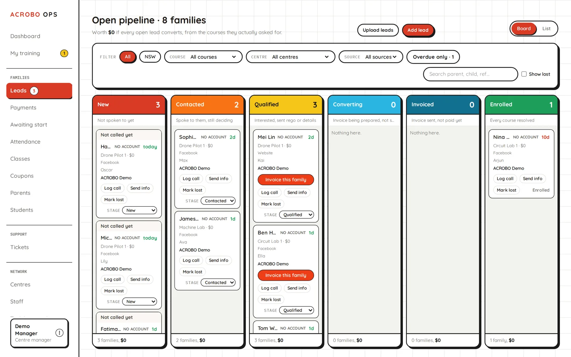Open Ha... card's Stage New dropdown
Screen dimensions: 571x357
tap(140, 210)
